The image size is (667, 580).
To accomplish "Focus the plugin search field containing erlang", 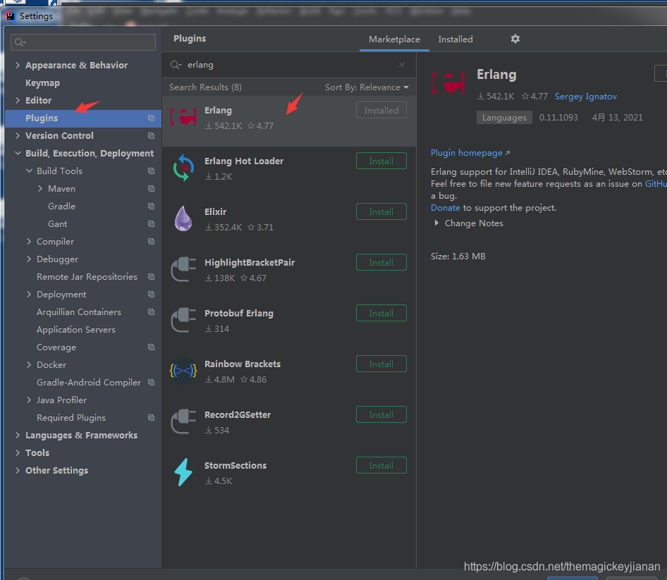I will (289, 65).
